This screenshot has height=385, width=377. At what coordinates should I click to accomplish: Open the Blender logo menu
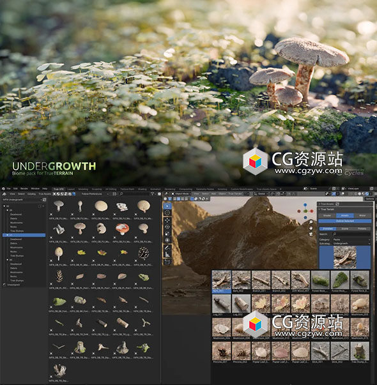tap(3, 188)
